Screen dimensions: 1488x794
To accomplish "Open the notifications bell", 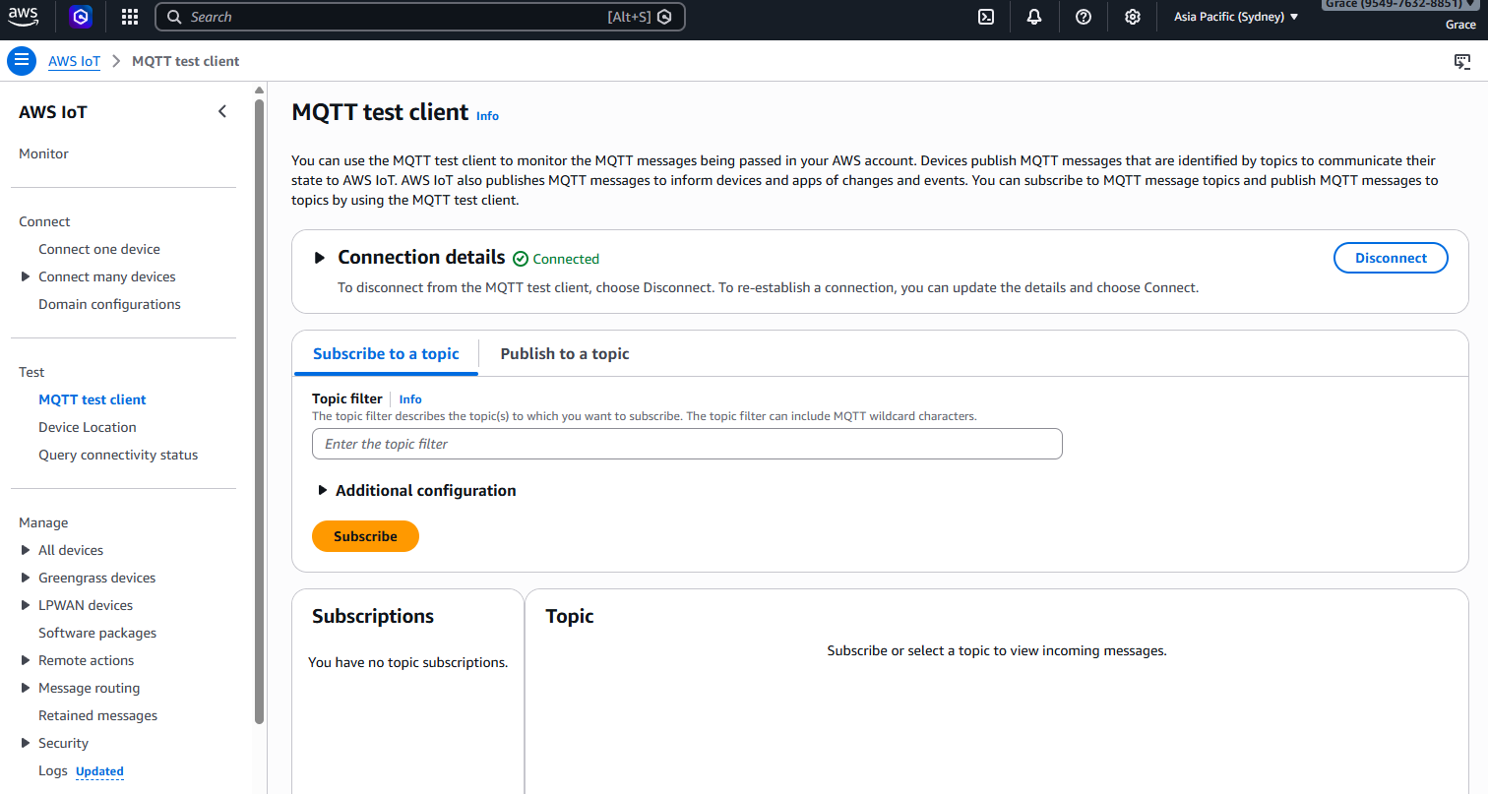I will [x=1033, y=17].
